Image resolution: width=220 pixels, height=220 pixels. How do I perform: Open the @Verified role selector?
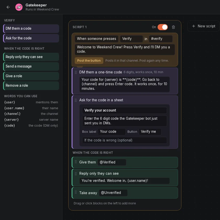[112, 162]
